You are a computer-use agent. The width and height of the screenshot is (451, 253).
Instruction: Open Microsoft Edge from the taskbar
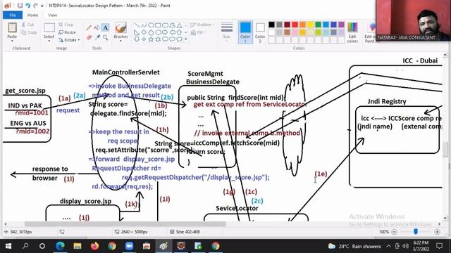pos(60,246)
